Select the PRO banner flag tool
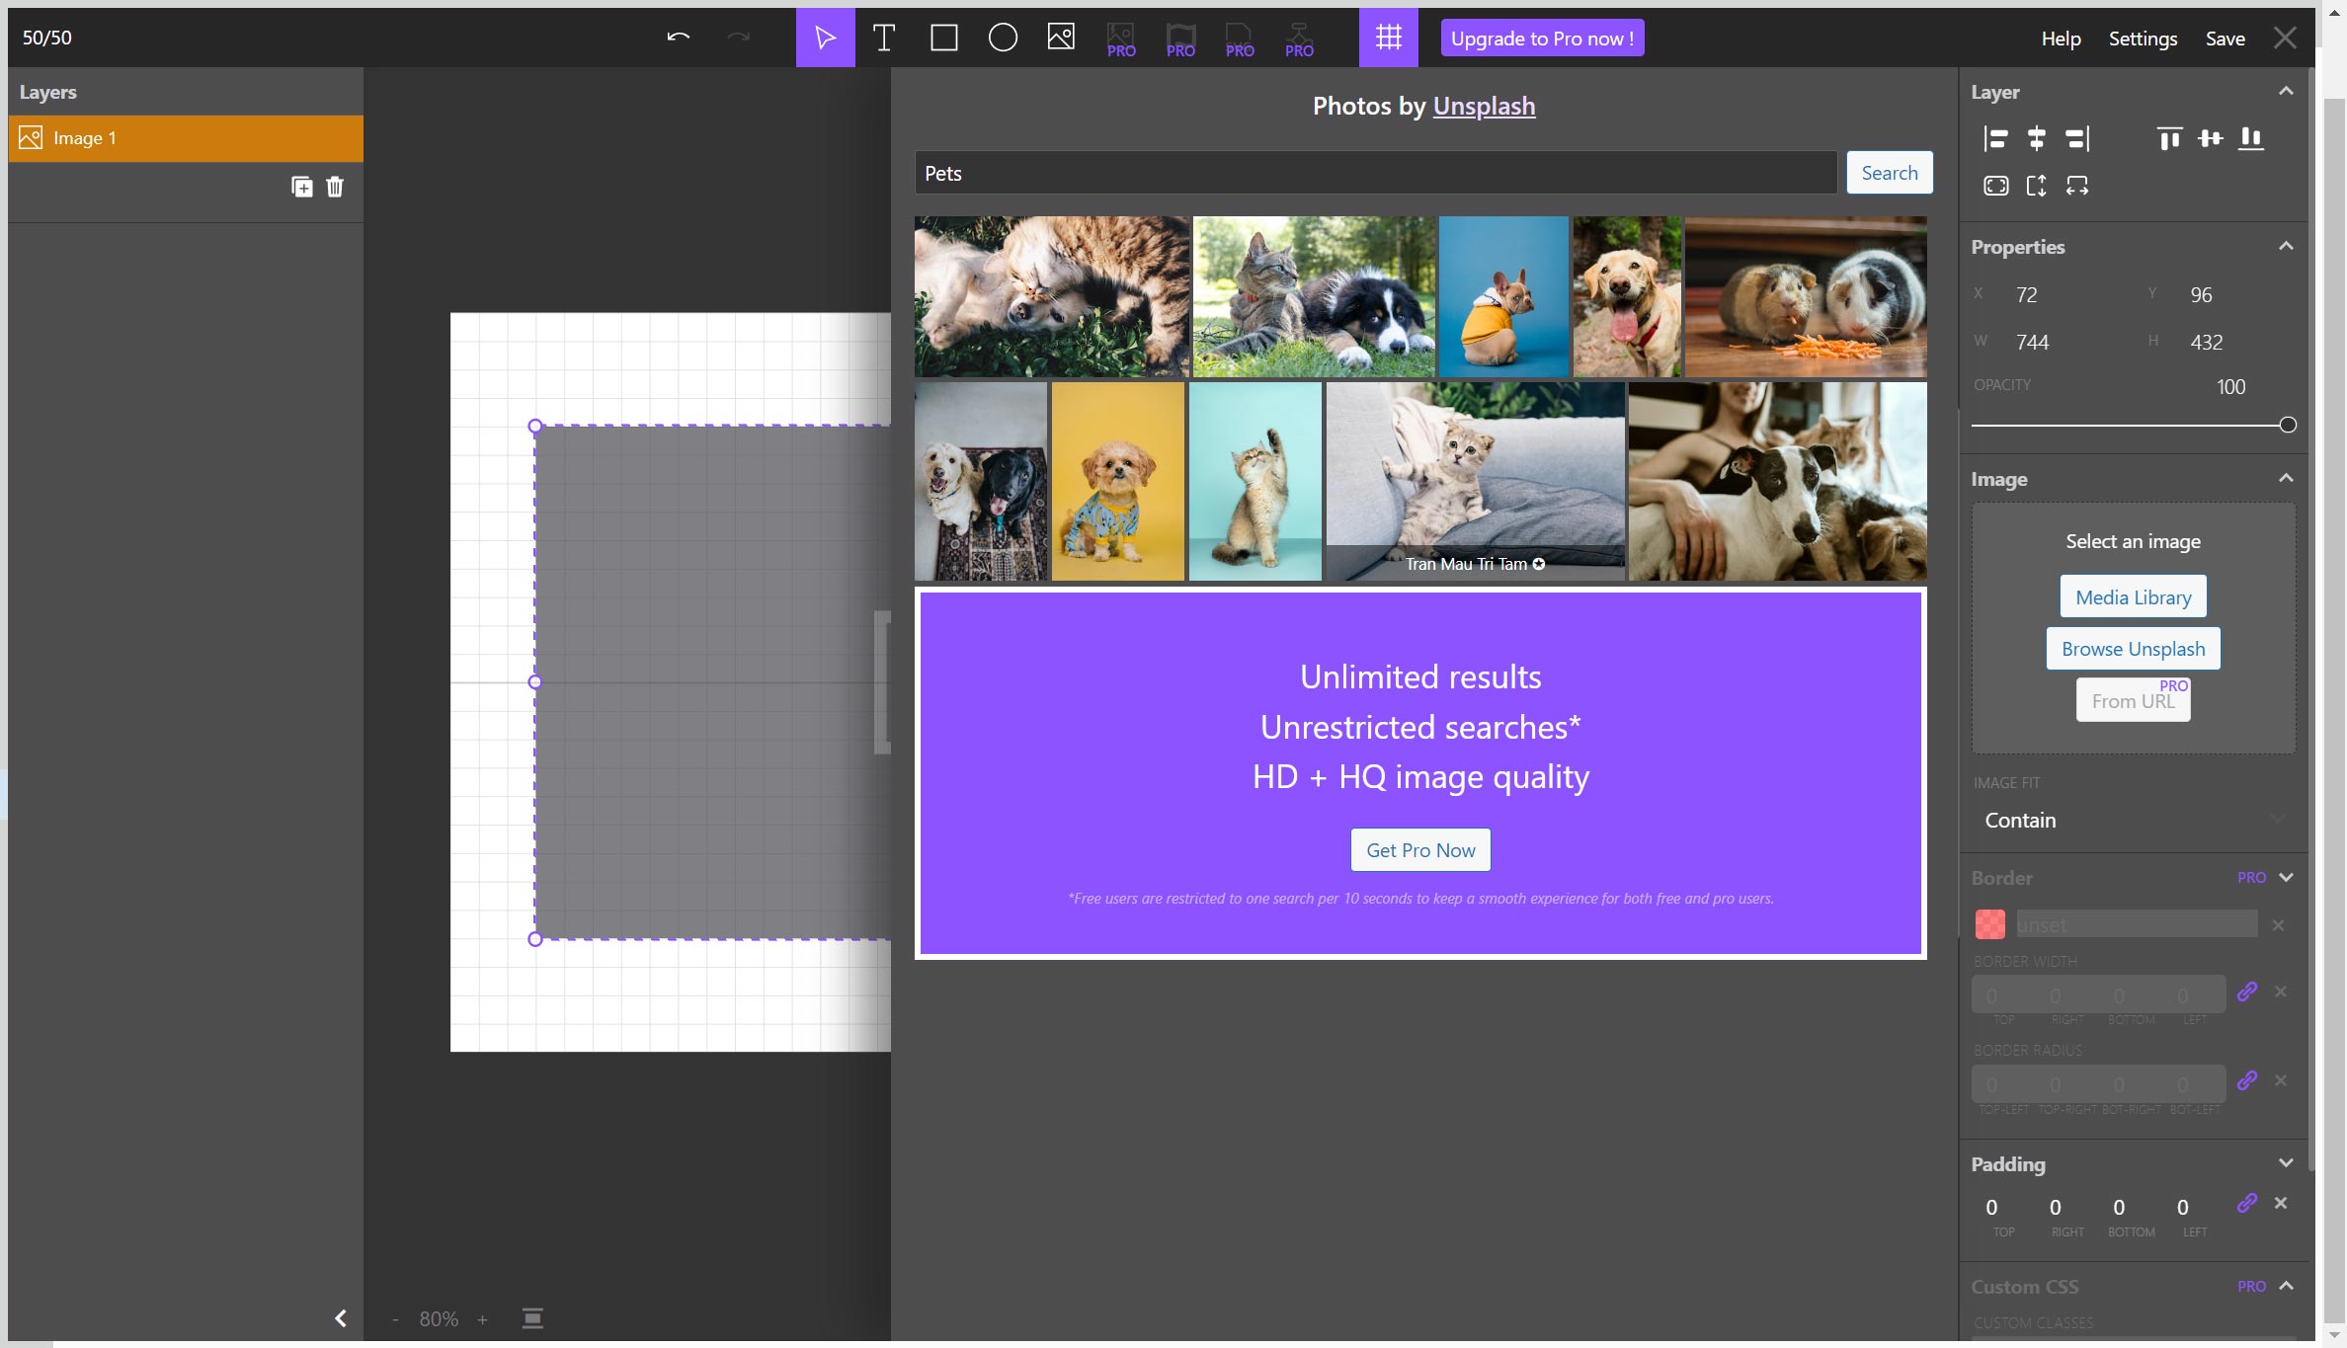Image resolution: width=2347 pixels, height=1348 pixels. [x=1180, y=40]
